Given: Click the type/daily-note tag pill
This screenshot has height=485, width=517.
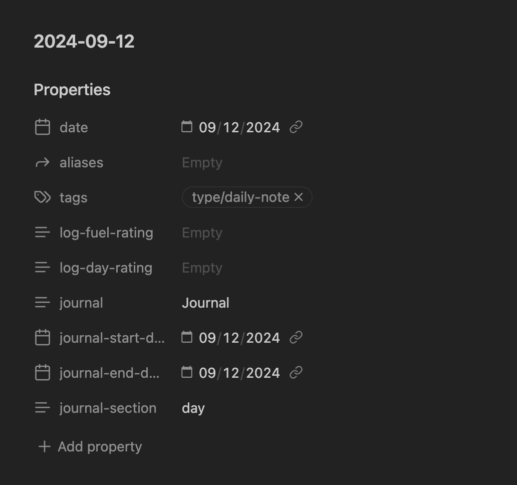Looking at the screenshot, I should [x=240, y=197].
